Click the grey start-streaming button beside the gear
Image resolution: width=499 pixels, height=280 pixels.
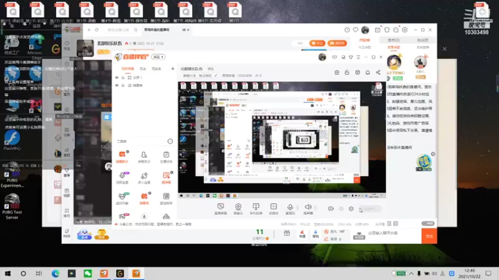tap(370, 209)
